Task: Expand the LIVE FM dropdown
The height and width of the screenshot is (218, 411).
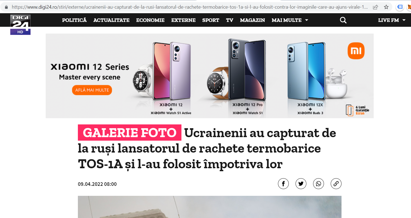Action: (392, 20)
